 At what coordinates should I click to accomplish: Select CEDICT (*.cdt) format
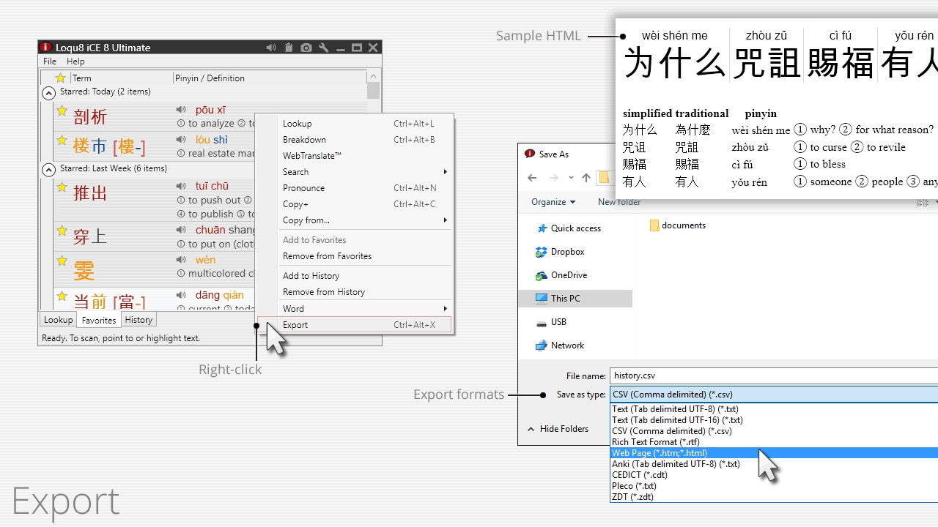[775, 475]
